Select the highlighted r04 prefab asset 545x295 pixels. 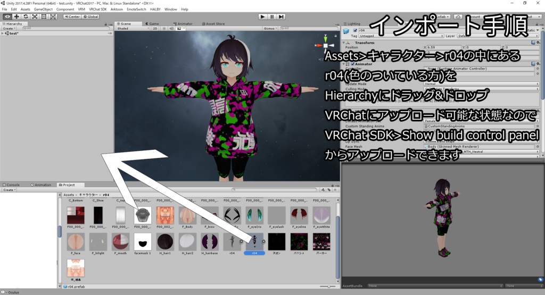pyautogui.click(x=254, y=244)
